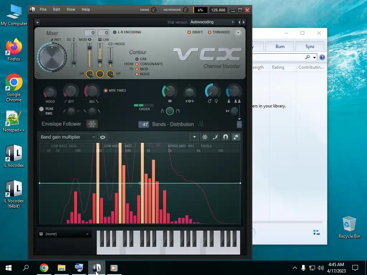Click the attack curve tension knob

(71, 111)
